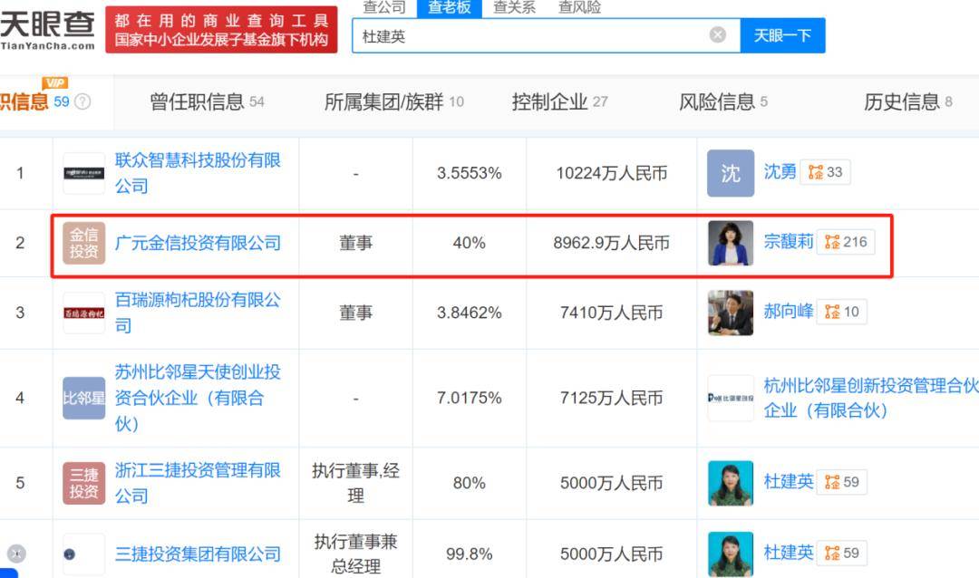Click the 比邻星 company logo thumbnail

click(83, 398)
